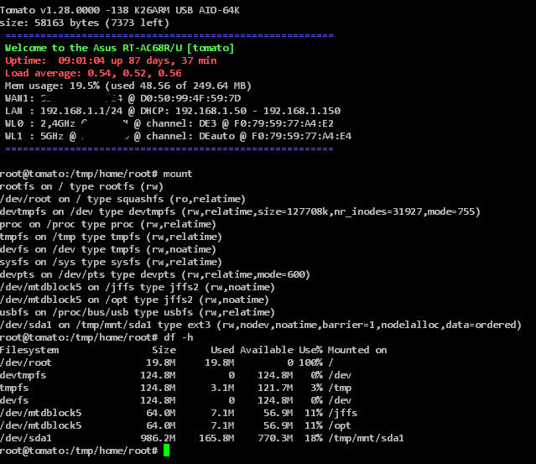Click the 986.2M size of /dev/sda1
The height and width of the screenshot is (464, 536).
pyautogui.click(x=158, y=438)
